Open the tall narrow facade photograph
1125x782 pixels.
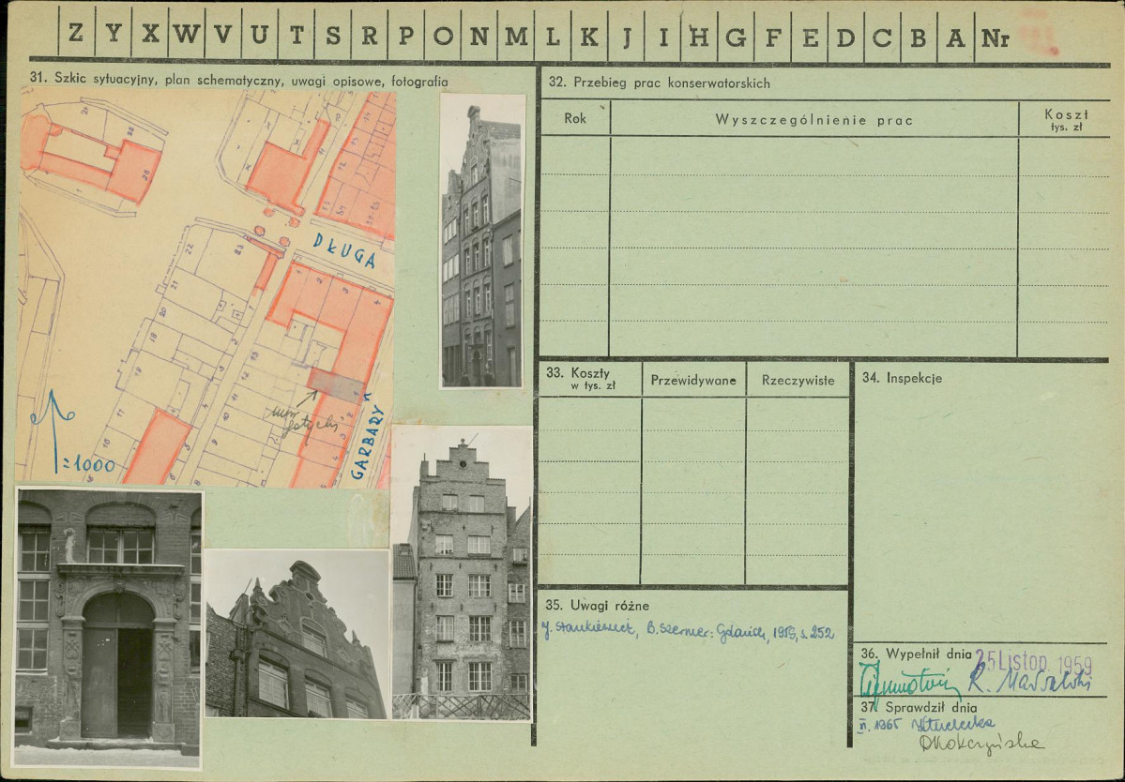coord(481,241)
